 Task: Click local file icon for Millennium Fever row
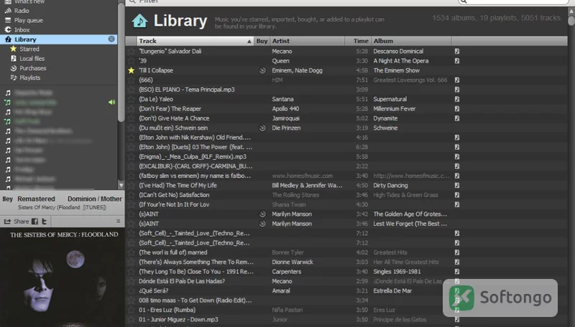click(457, 108)
